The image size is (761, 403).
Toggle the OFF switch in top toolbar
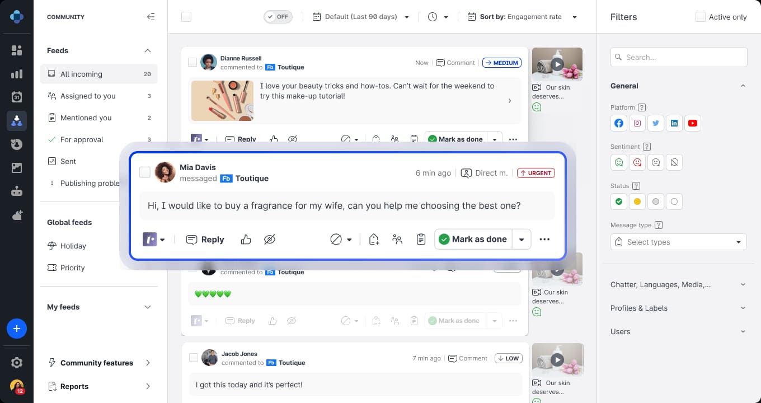click(278, 17)
